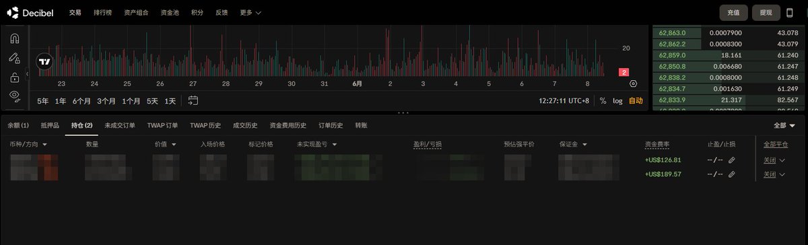Switch to the 余额 (1) tab
The height and width of the screenshot is (245, 808).
point(18,125)
